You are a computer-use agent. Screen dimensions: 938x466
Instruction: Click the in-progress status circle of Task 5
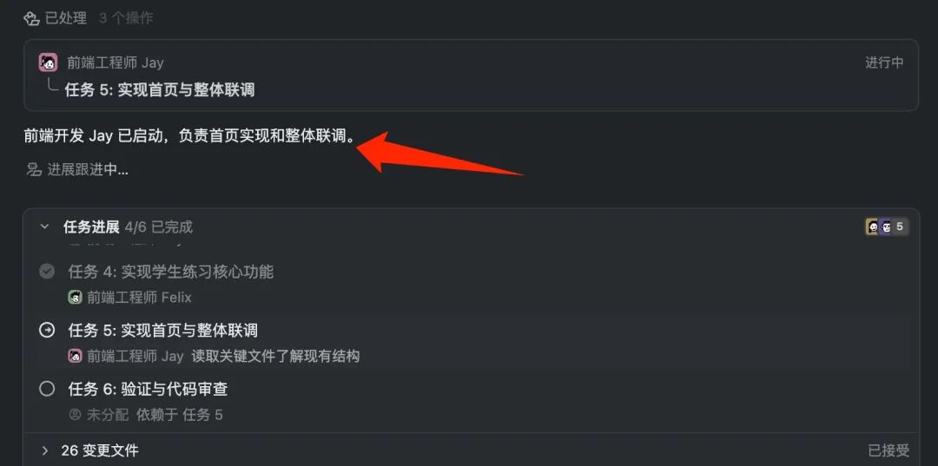pos(47,331)
